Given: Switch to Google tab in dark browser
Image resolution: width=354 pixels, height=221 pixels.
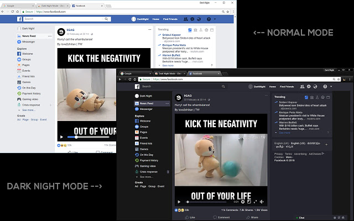Looking at the screenshot, I should pos(136,73).
